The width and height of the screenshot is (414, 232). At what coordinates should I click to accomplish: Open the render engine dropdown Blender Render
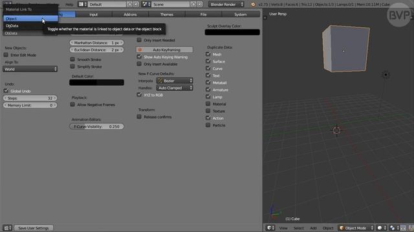(x=226, y=5)
